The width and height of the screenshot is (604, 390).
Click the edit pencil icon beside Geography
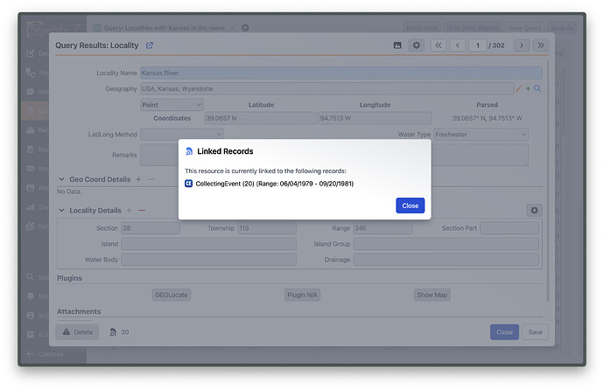coord(518,88)
